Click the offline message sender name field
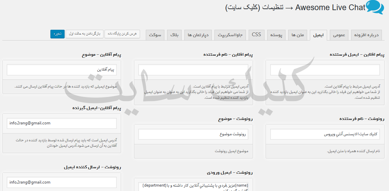 pyautogui.click(x=193, y=70)
